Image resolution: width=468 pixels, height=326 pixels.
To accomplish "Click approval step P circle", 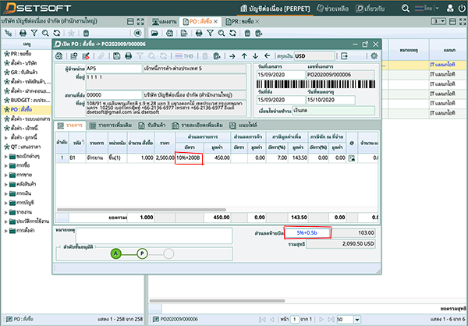I will [x=142, y=253].
